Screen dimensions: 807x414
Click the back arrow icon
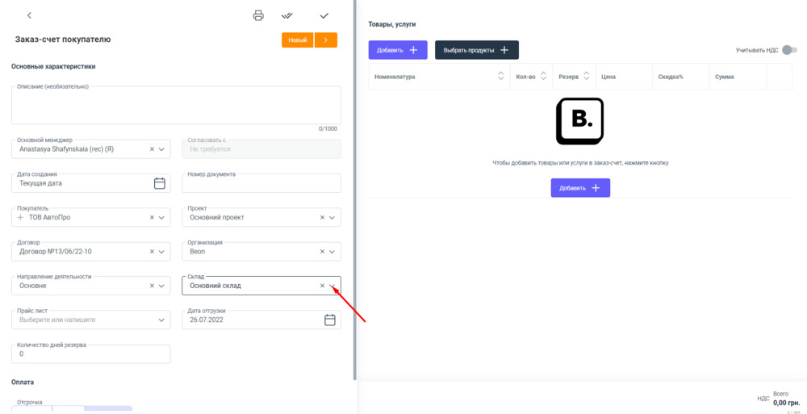pos(30,16)
